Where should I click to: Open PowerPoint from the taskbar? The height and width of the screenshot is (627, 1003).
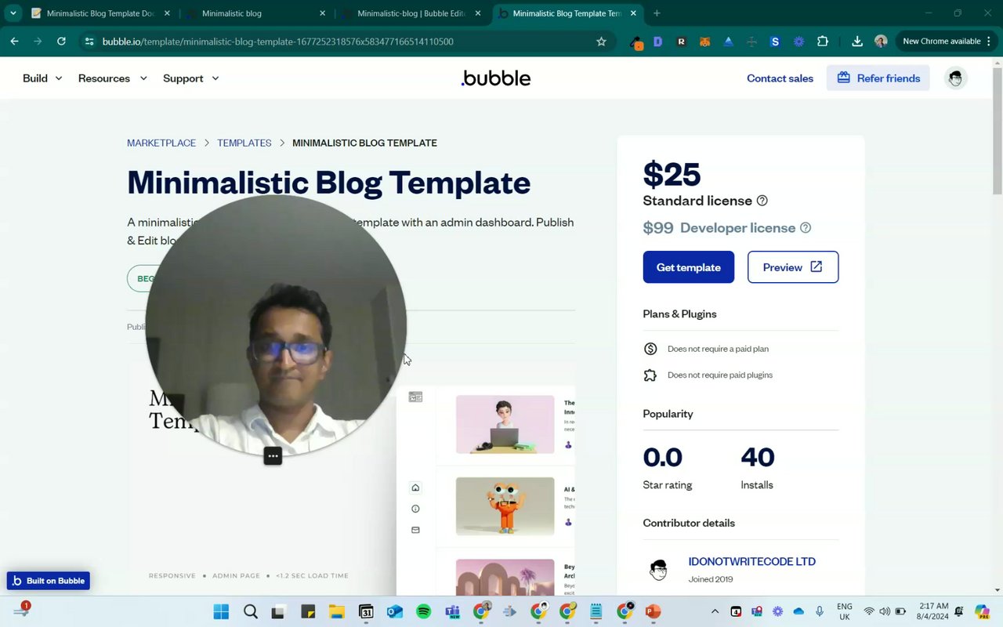pyautogui.click(x=653, y=611)
